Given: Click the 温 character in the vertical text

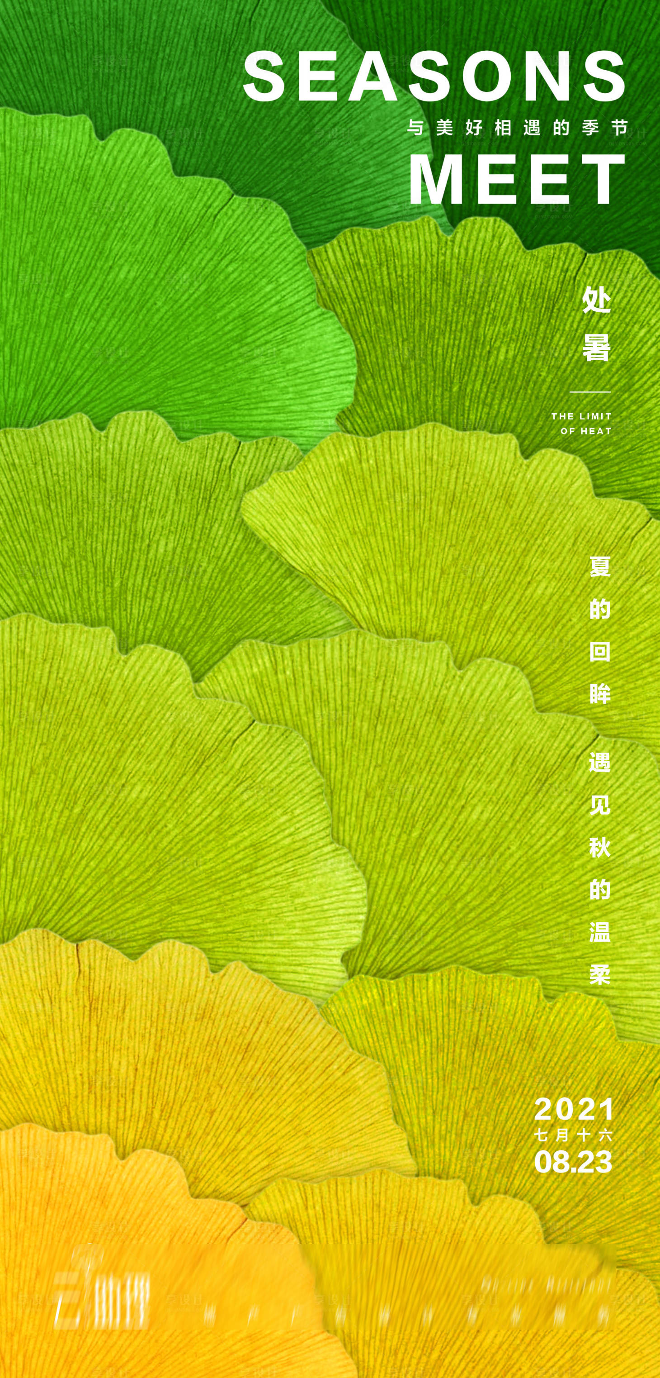Looking at the screenshot, I should coord(599,931).
